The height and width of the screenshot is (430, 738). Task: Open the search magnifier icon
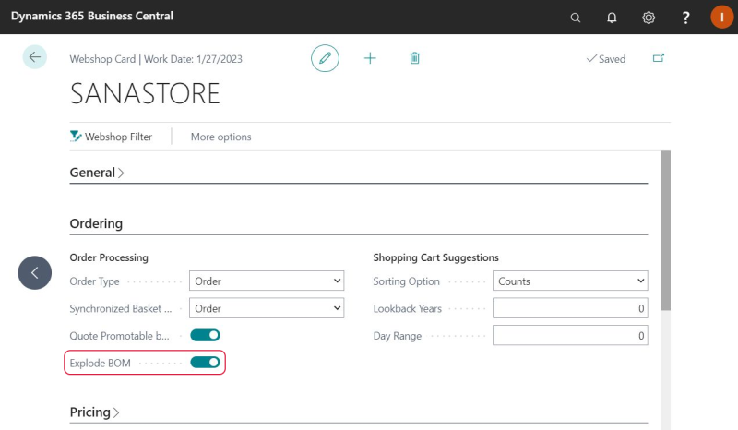pos(575,18)
